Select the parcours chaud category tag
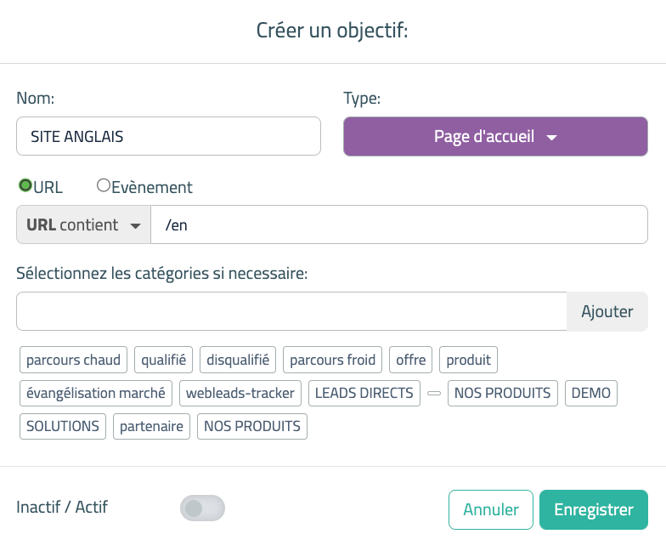 click(x=74, y=360)
